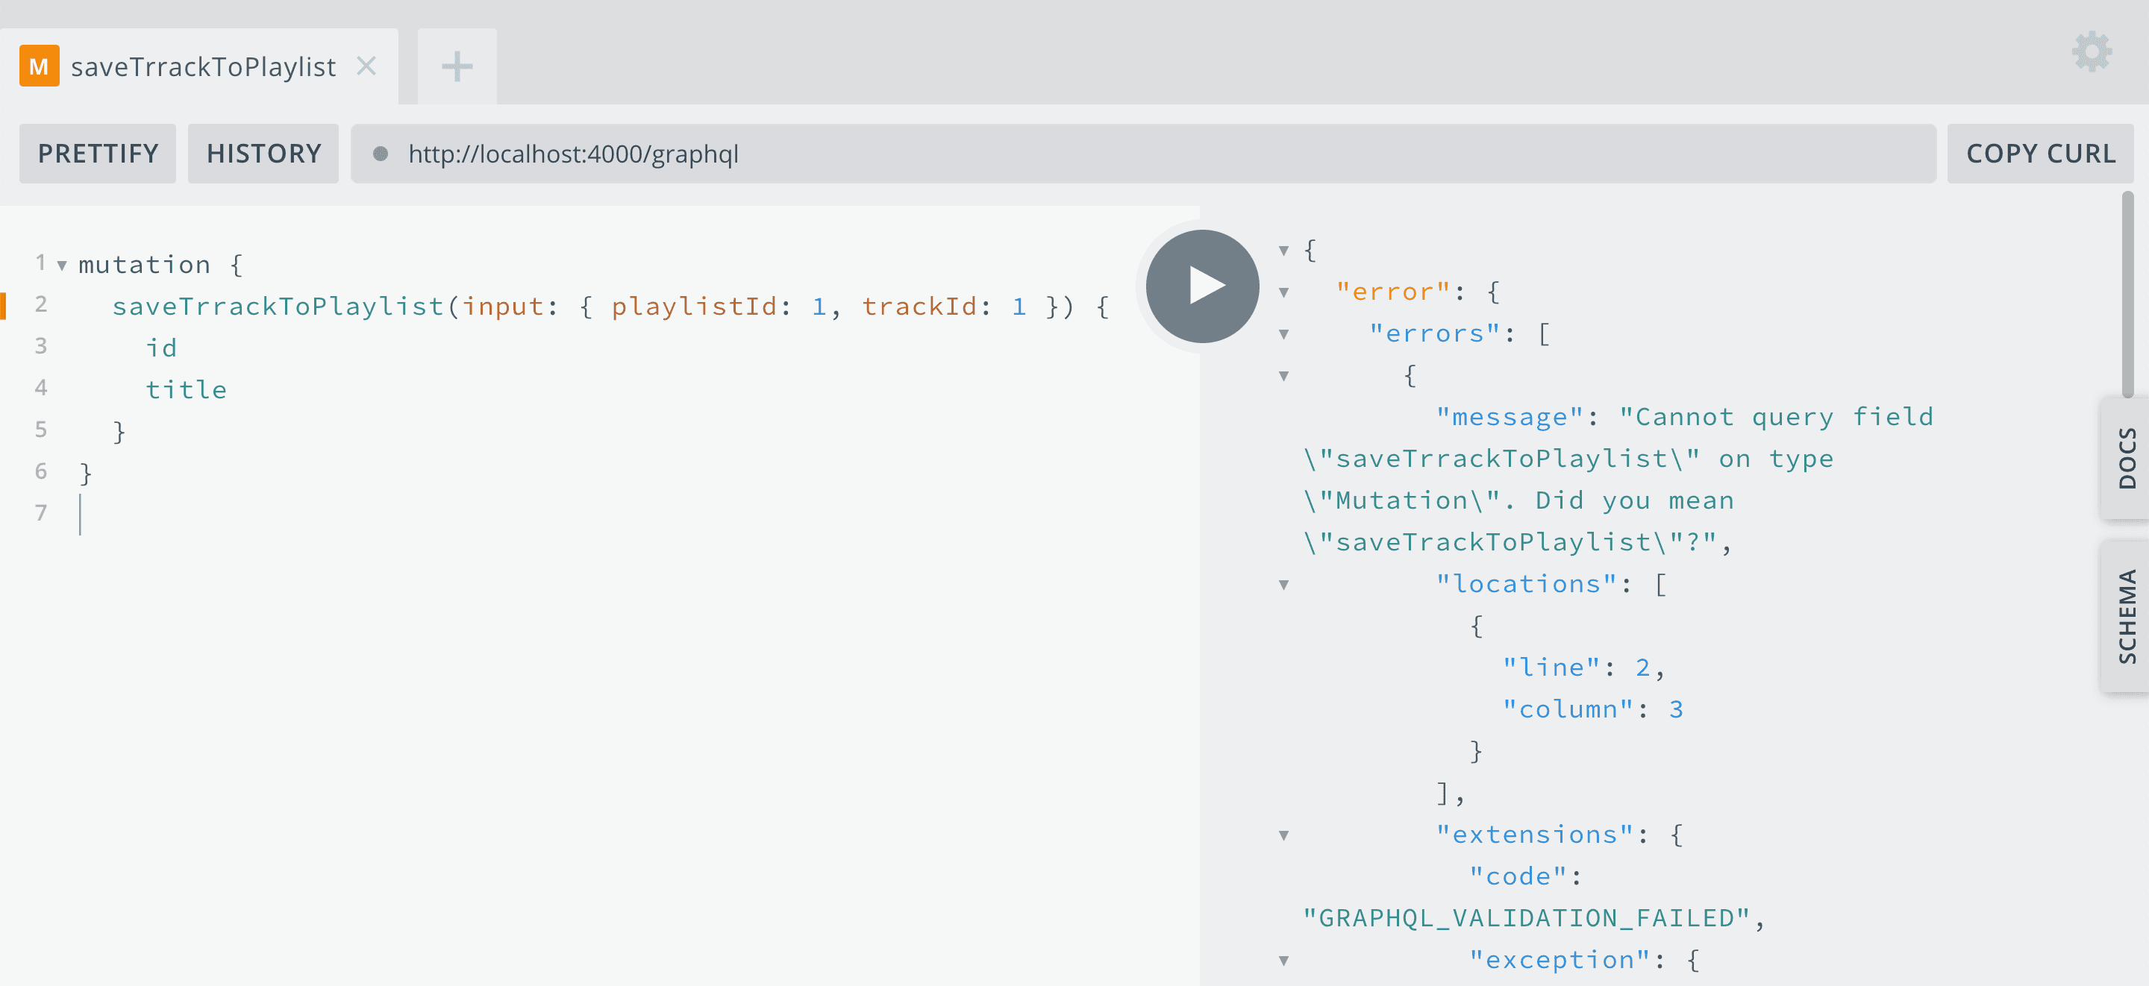Screen dimensions: 2149x986
Task: Click the COPY CURL button
Action: (x=2041, y=154)
